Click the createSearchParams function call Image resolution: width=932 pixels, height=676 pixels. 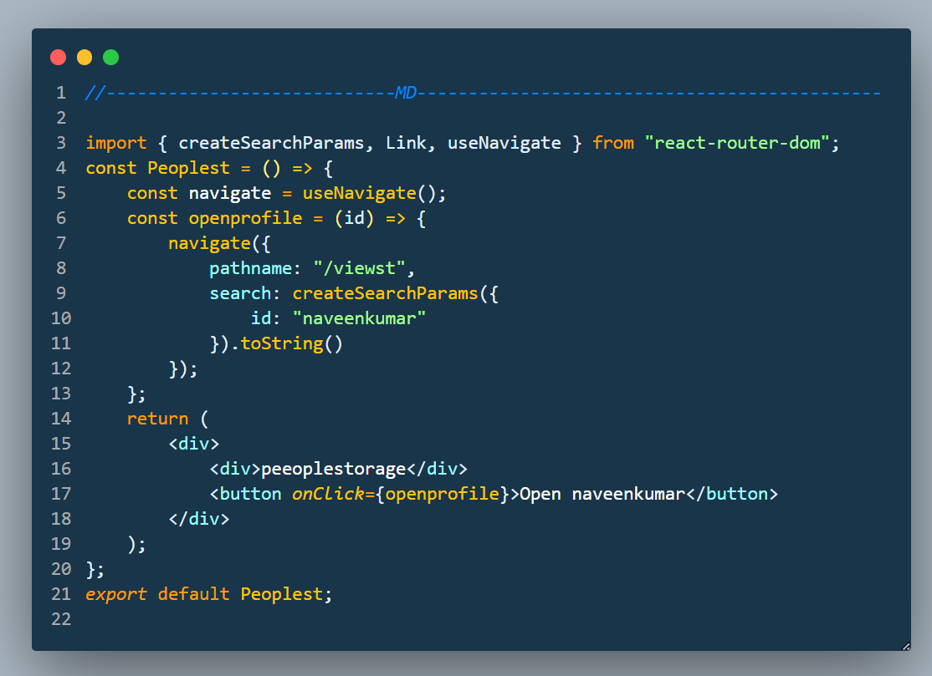click(385, 292)
